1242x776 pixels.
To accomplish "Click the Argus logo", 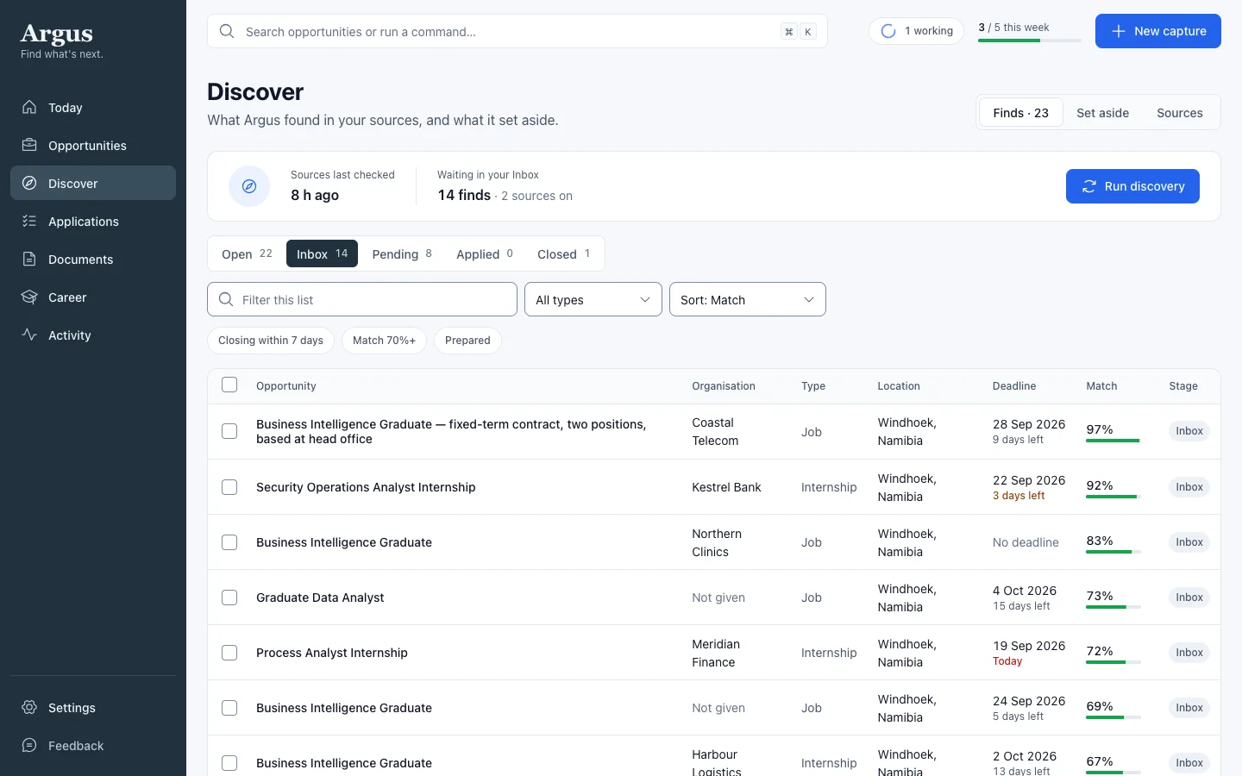I will (57, 34).
